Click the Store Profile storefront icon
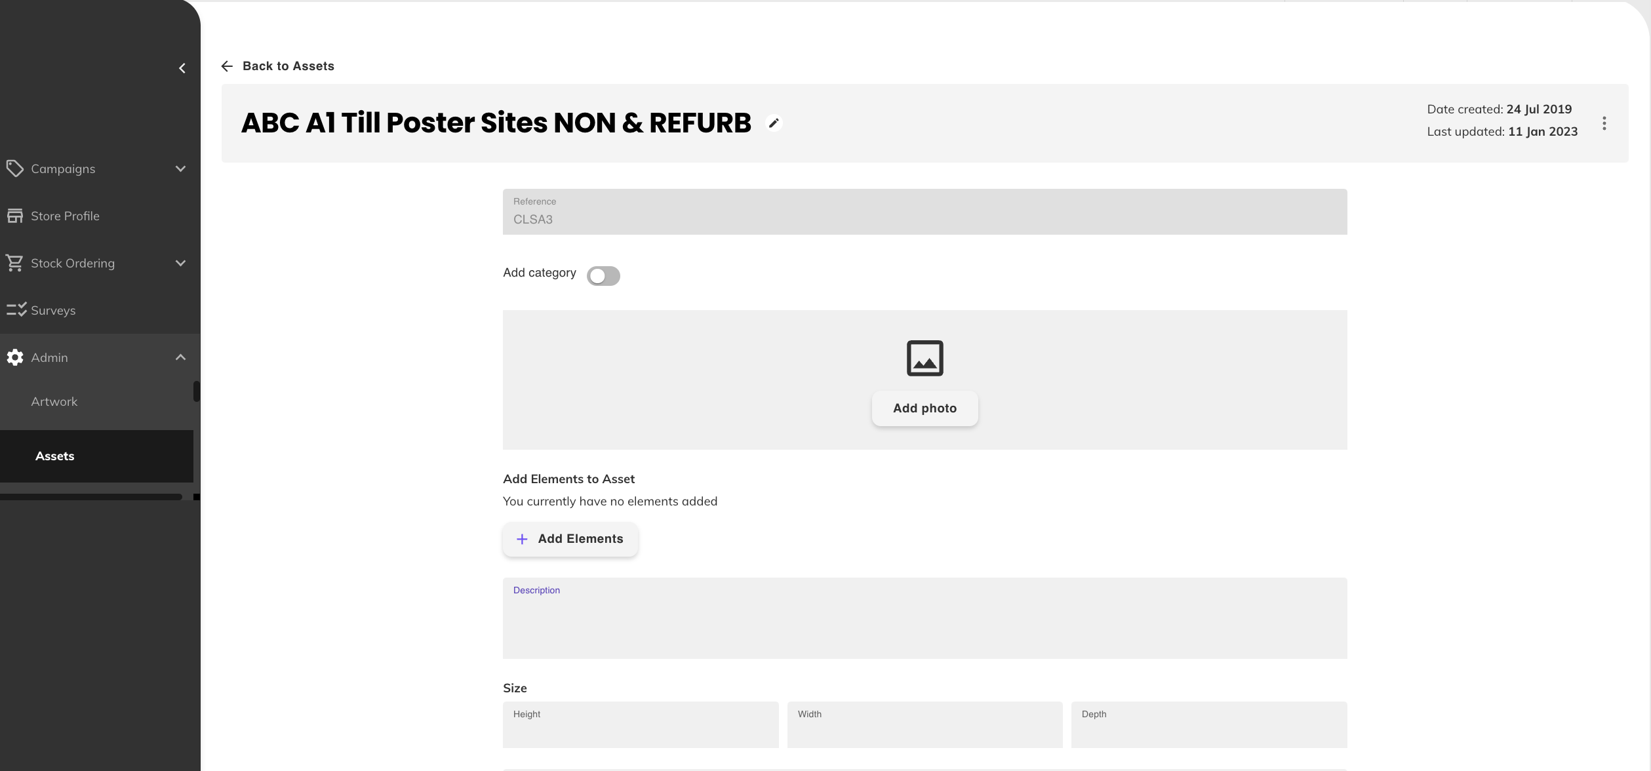 [x=14, y=216]
